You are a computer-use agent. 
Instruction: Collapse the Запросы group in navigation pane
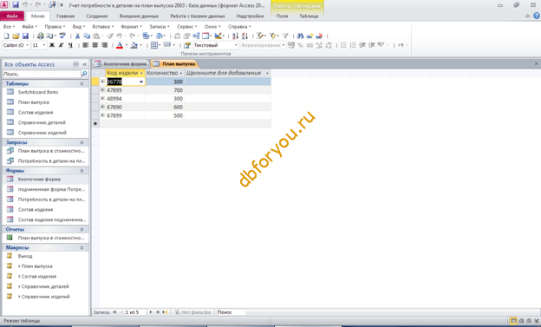pyautogui.click(x=81, y=142)
